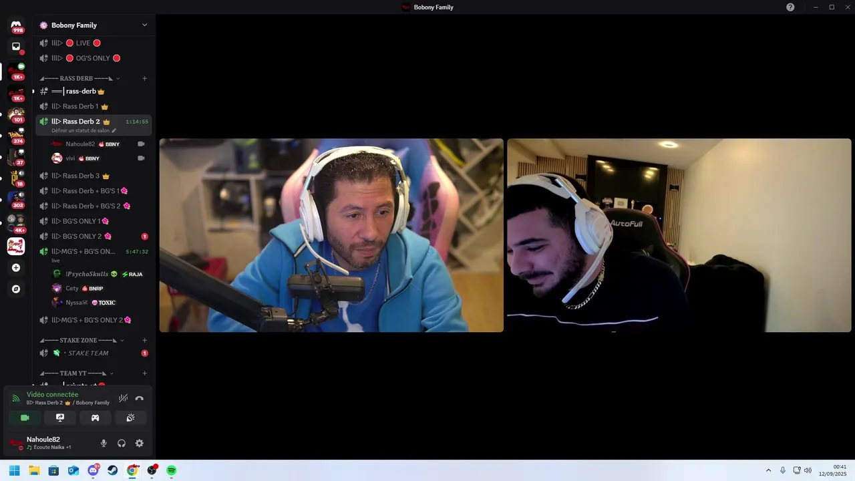Focus the left webcam video tile

tap(331, 235)
